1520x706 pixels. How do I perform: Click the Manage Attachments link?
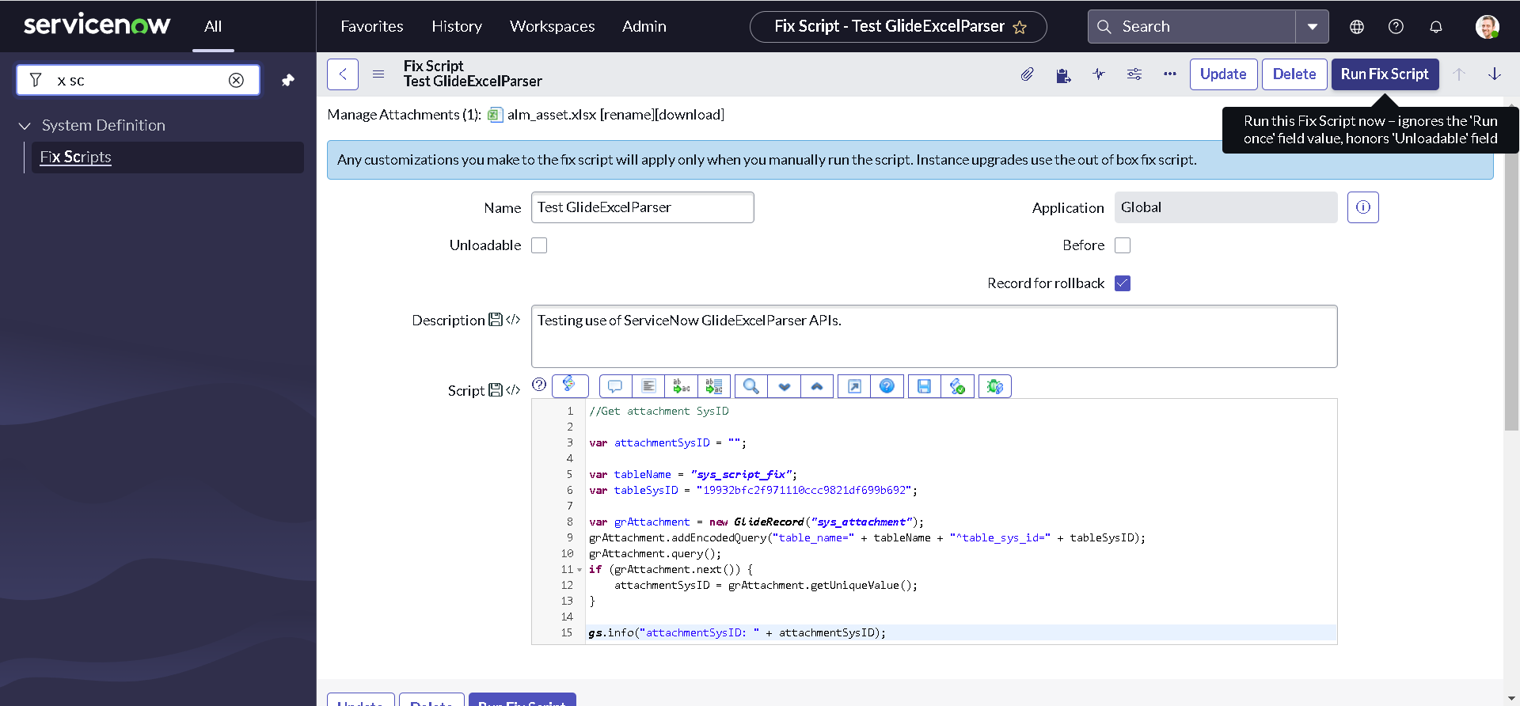[404, 115]
